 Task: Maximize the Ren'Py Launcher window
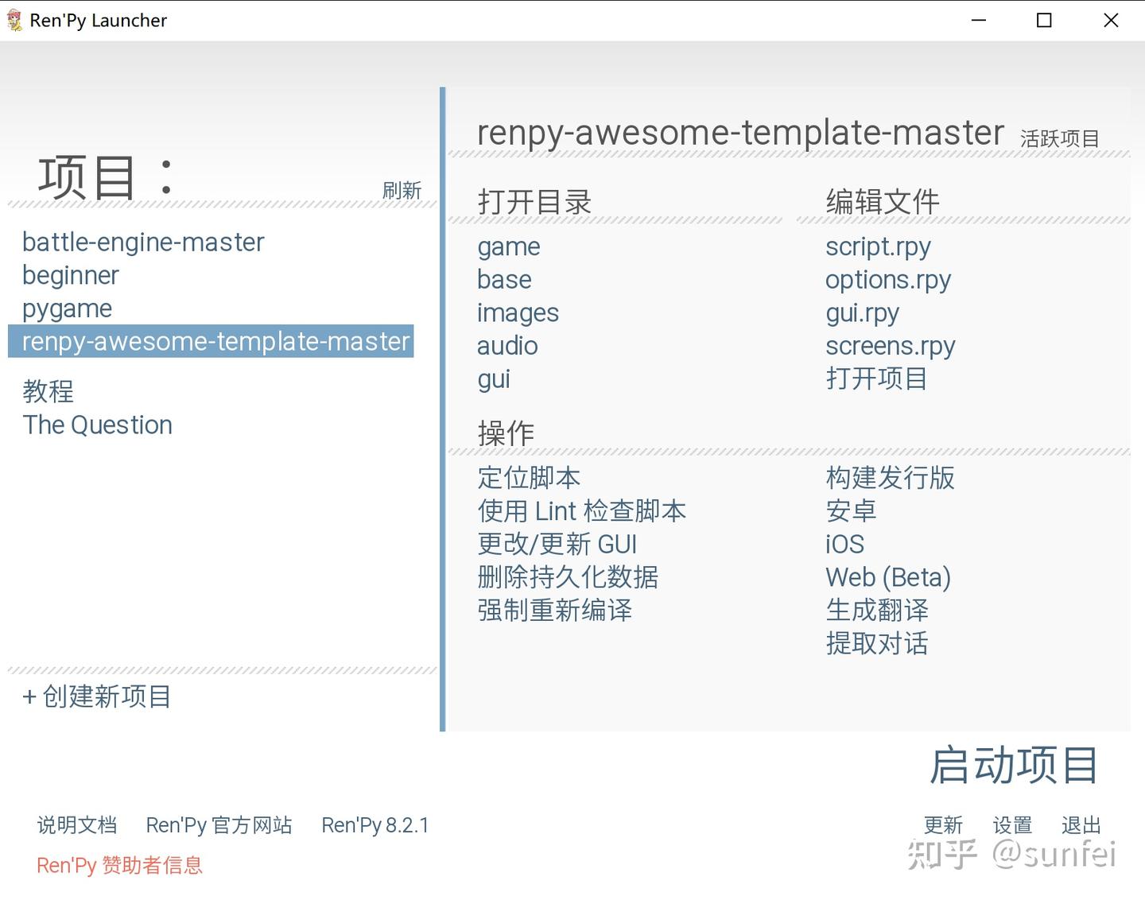(x=1045, y=21)
